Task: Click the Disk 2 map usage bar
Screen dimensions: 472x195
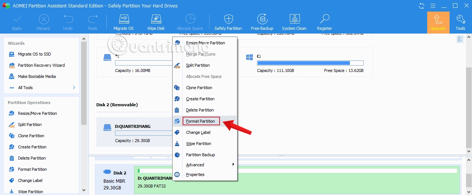Action: point(297,171)
